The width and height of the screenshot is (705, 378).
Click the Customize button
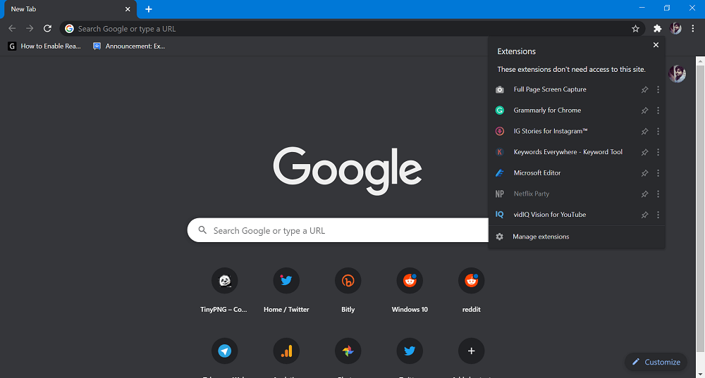pos(656,362)
